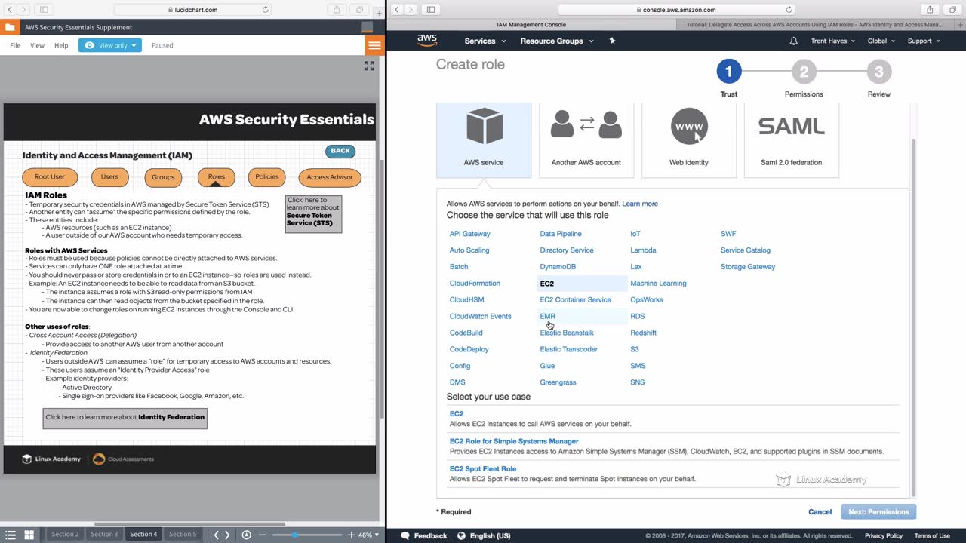966x543 pixels.
Task: Click Share icon in the AWS Safari window
Action: [x=930, y=10]
